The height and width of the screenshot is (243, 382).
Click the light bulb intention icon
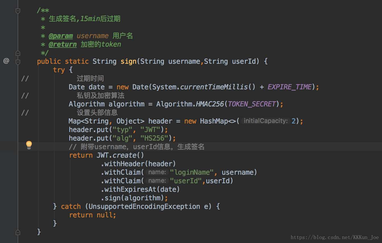pos(29,145)
